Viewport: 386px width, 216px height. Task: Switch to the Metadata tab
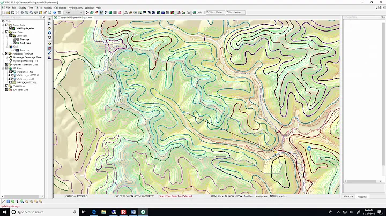point(348,197)
